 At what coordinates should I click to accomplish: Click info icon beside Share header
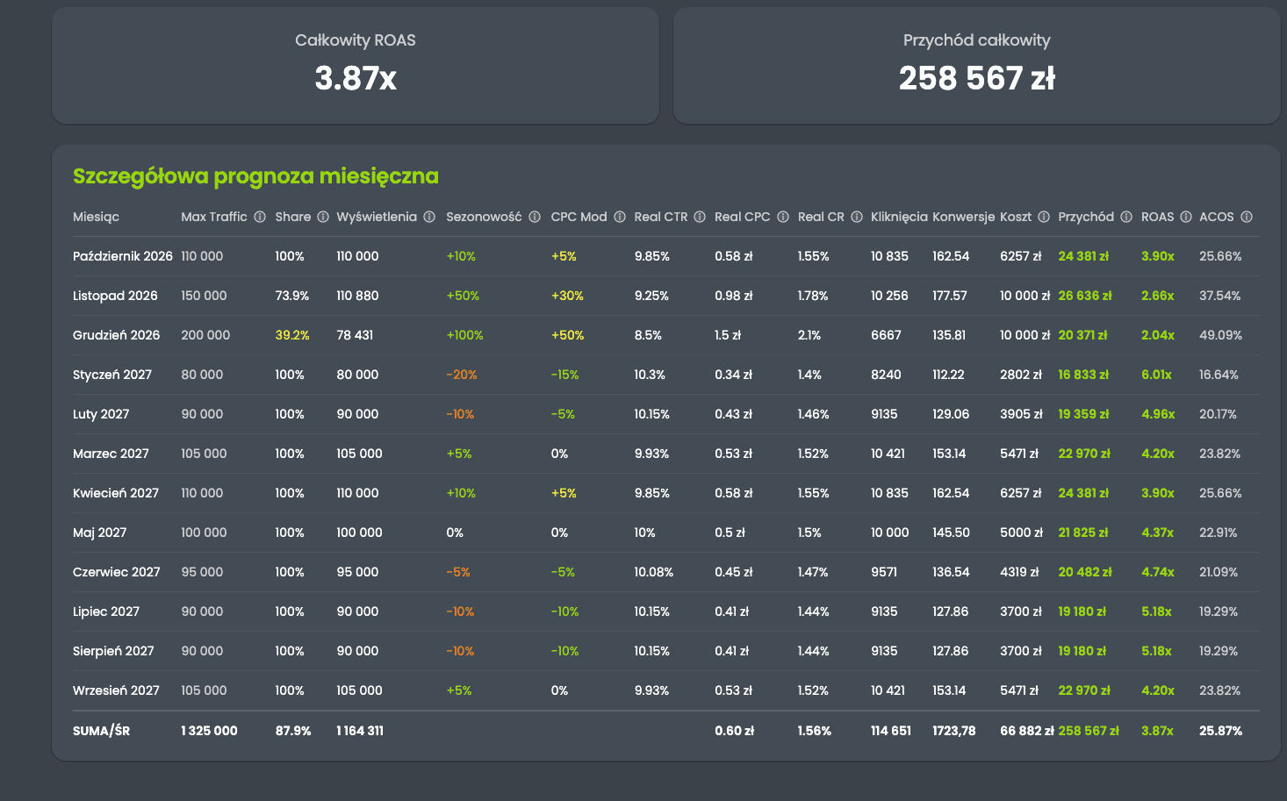click(x=323, y=217)
